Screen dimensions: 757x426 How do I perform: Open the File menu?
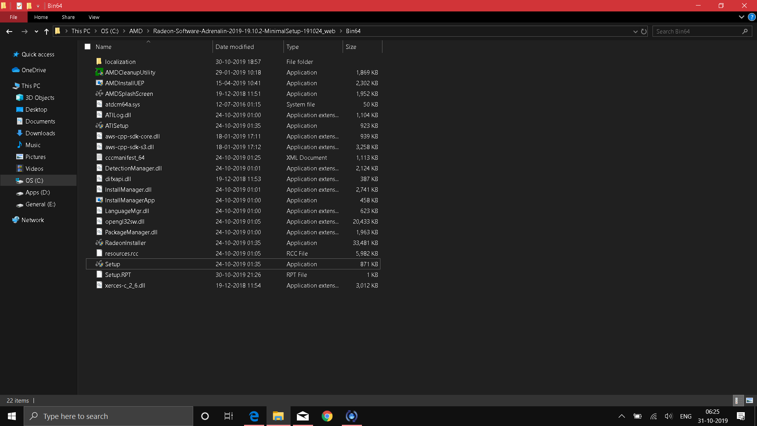[14, 17]
